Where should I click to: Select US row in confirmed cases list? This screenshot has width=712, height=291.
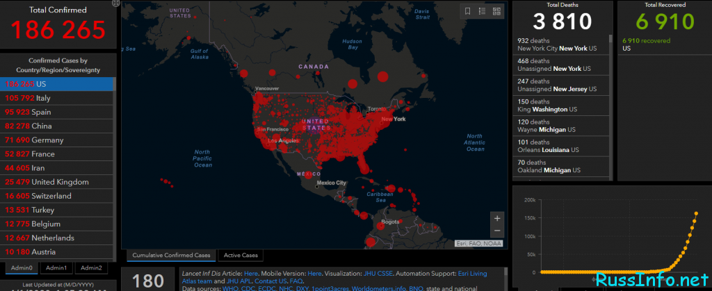[x=56, y=84]
